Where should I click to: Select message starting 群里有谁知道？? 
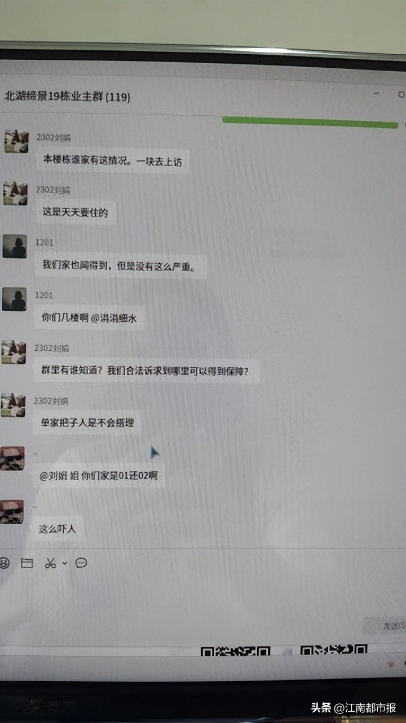(145, 371)
